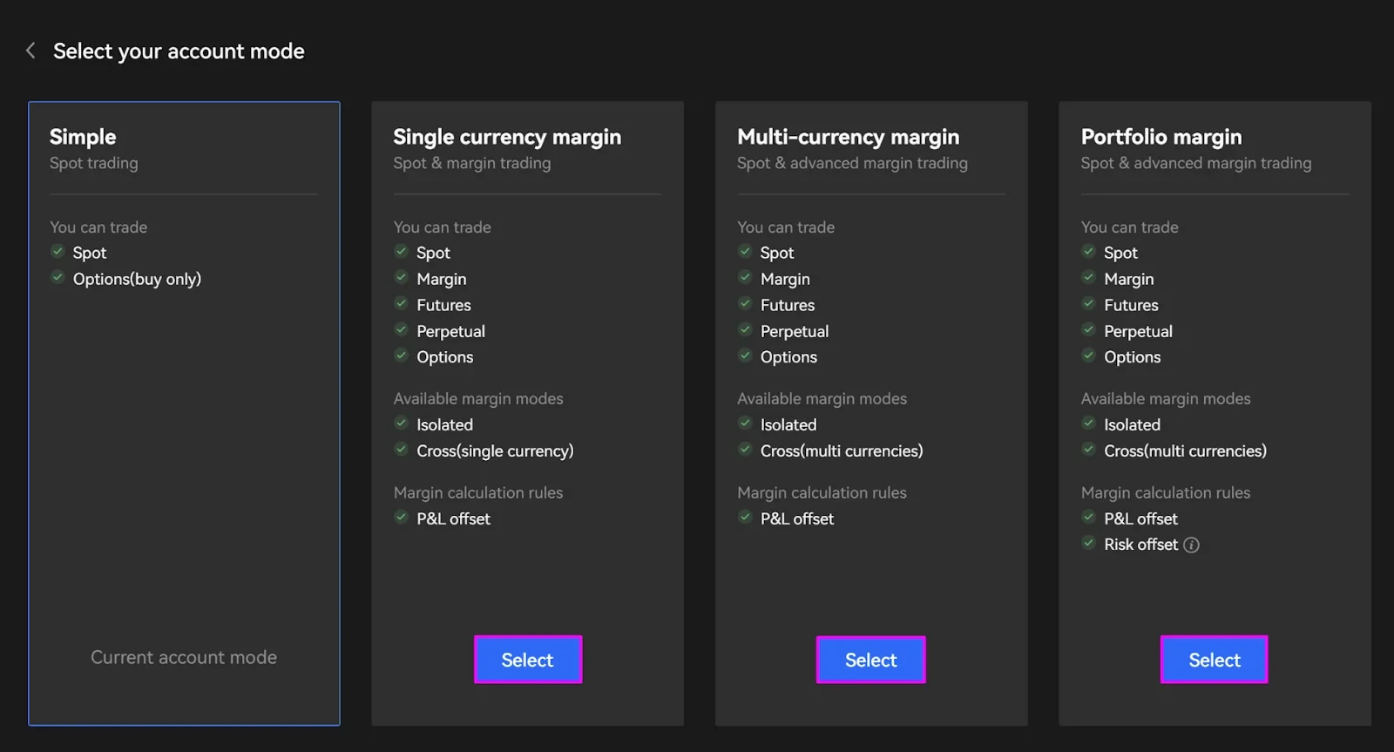Click the Portfolio margin card heading

click(1161, 137)
